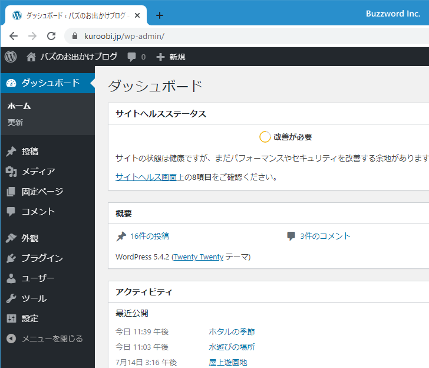Viewport: 429px width, 368px height.
Task: Open the プラグイン menu
Action: [42, 258]
